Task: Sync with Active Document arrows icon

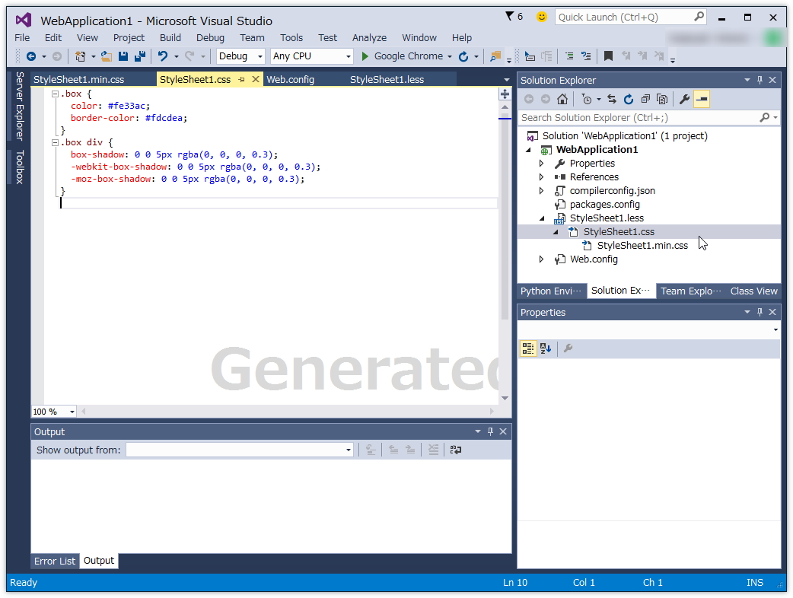Action: 612,99
